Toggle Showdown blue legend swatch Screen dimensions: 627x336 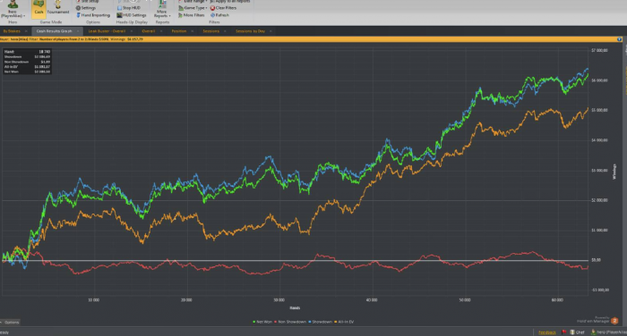coord(310,322)
